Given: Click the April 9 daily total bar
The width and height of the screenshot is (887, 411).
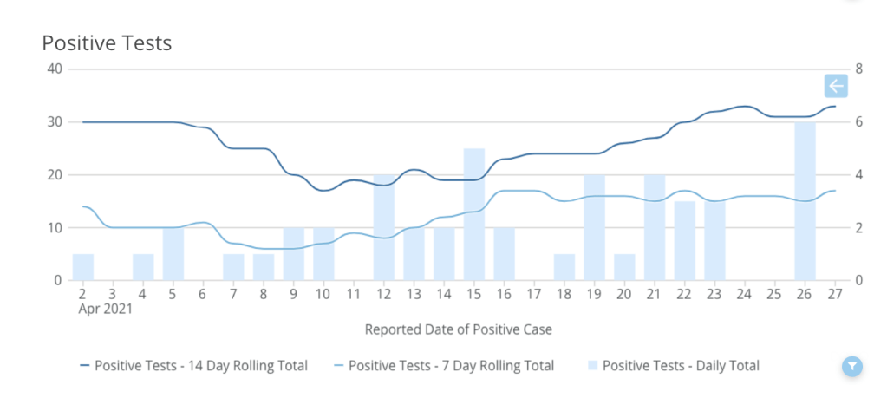Looking at the screenshot, I should click(x=293, y=254).
